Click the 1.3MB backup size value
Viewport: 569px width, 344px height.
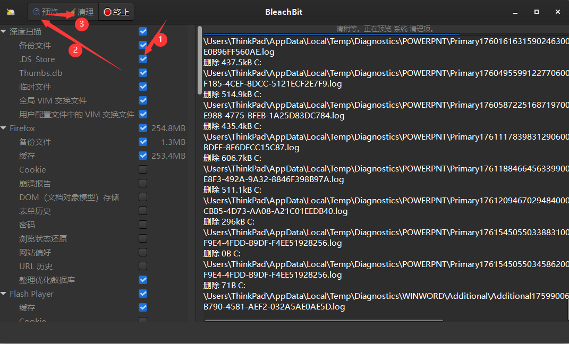(x=173, y=142)
